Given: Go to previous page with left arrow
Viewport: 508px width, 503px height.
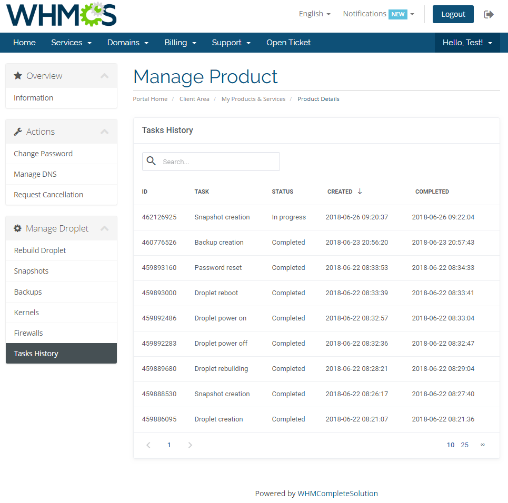Looking at the screenshot, I should point(148,445).
